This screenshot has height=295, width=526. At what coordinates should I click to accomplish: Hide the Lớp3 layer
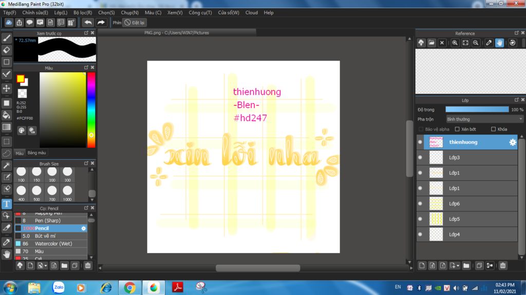pos(420,158)
